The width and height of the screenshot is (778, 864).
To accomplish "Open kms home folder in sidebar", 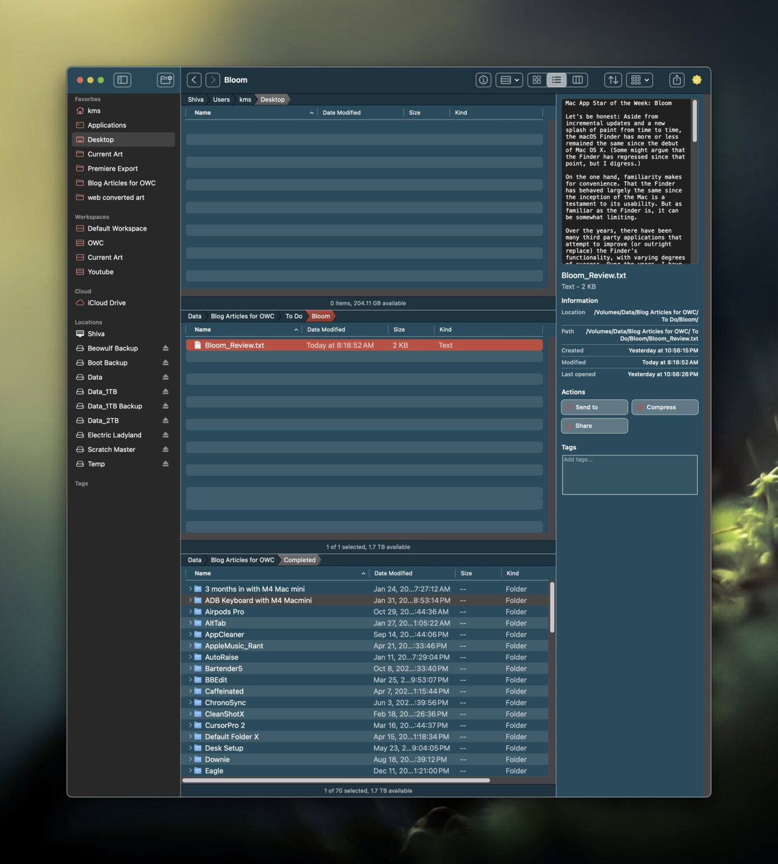I will point(123,111).
